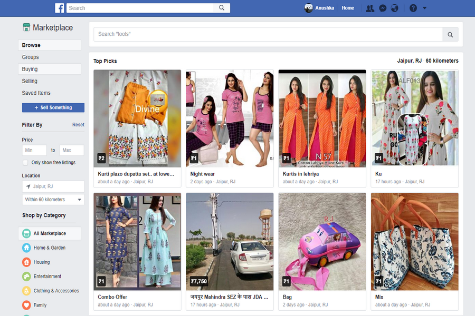This screenshot has height=316, width=475.
Task: Open the Help question mark icon
Action: 413,8
